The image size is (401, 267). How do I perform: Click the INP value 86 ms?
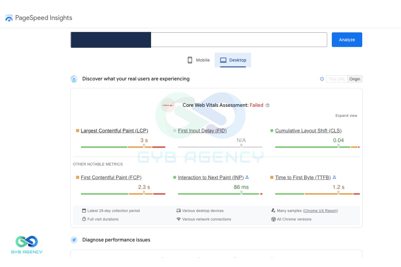tap(241, 187)
